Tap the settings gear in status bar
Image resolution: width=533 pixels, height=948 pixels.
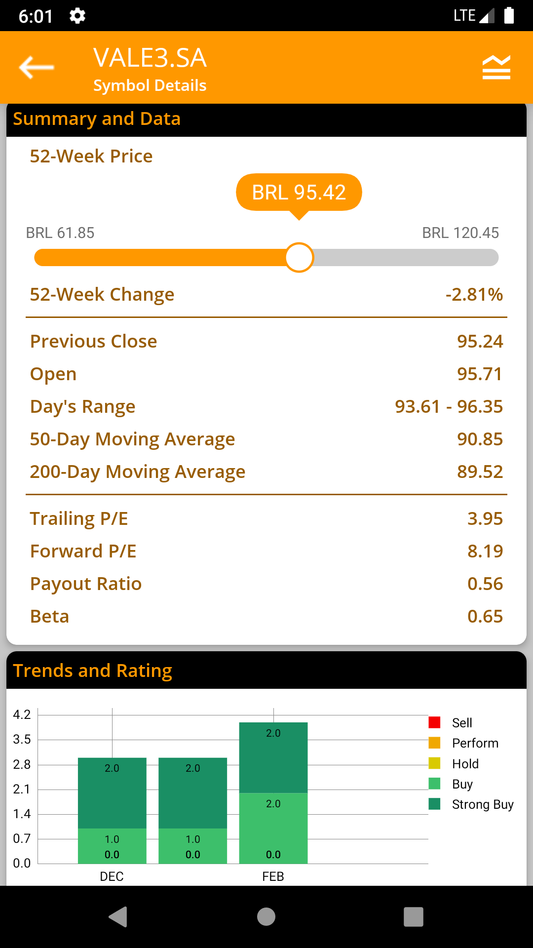point(77,16)
